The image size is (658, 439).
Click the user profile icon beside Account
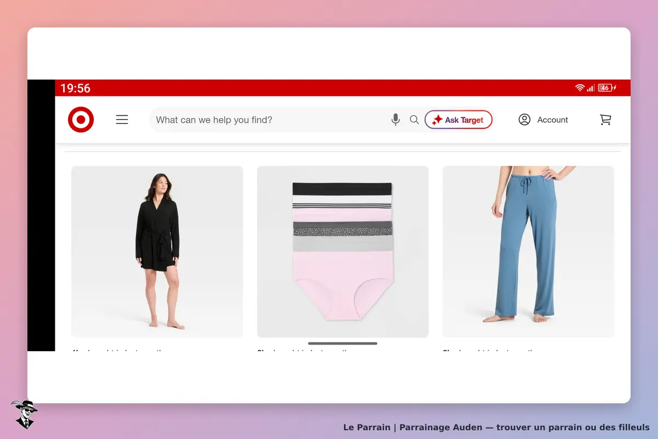[x=524, y=120]
